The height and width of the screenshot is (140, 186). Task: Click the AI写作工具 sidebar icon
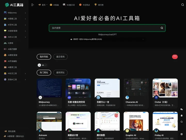click(5, 25)
